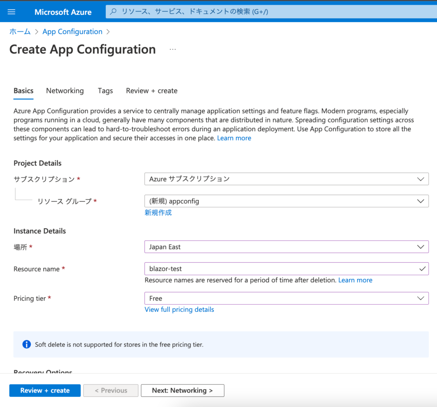This screenshot has width=437, height=407.
Task: Switch to the Networking tab
Action: pyautogui.click(x=64, y=90)
